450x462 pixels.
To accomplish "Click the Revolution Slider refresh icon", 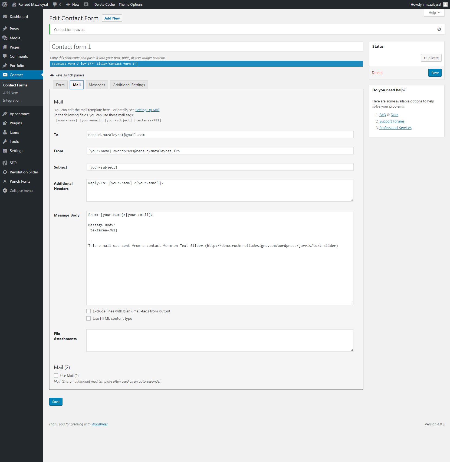I will [5, 172].
